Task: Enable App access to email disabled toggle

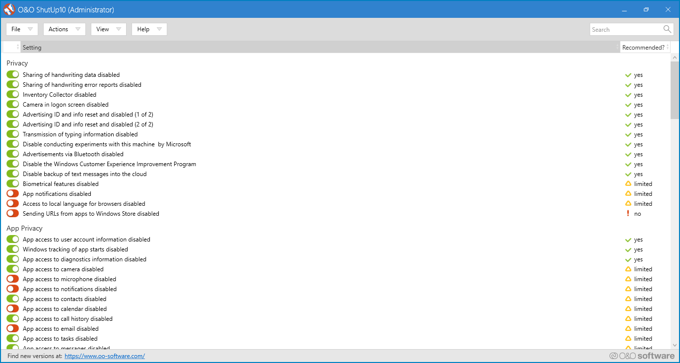Action: point(13,329)
